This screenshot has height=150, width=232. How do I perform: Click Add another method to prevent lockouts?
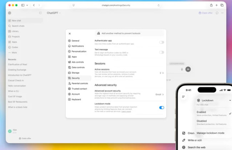click(129, 33)
